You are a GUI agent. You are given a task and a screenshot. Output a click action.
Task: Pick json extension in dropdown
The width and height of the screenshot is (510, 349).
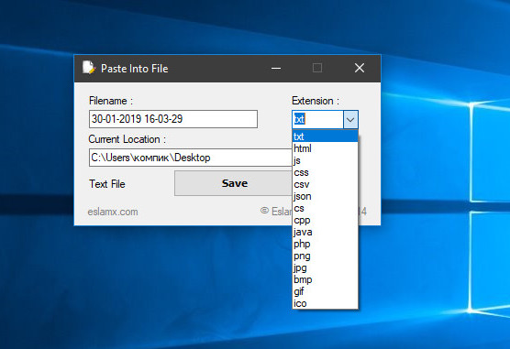pos(326,196)
